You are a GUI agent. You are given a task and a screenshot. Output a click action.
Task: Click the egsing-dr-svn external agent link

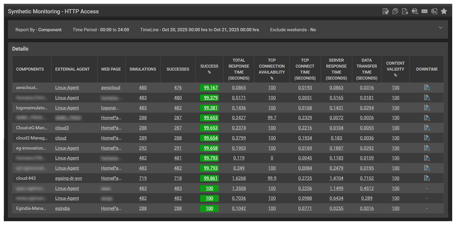(x=68, y=178)
